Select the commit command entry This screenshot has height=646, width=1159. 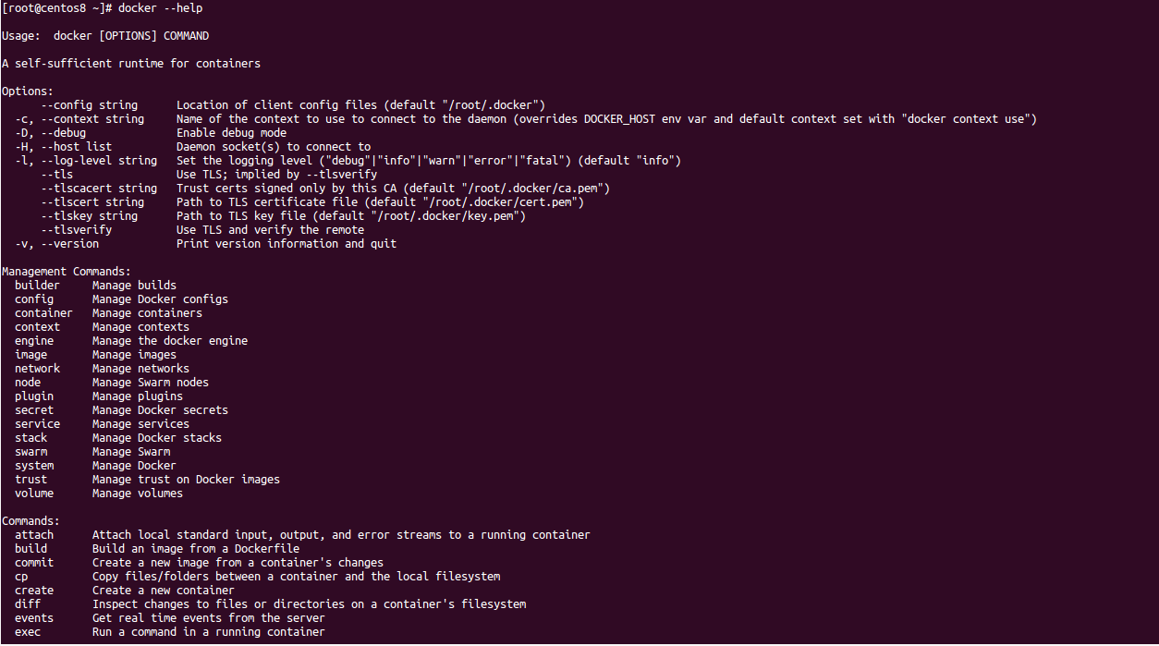click(x=34, y=563)
